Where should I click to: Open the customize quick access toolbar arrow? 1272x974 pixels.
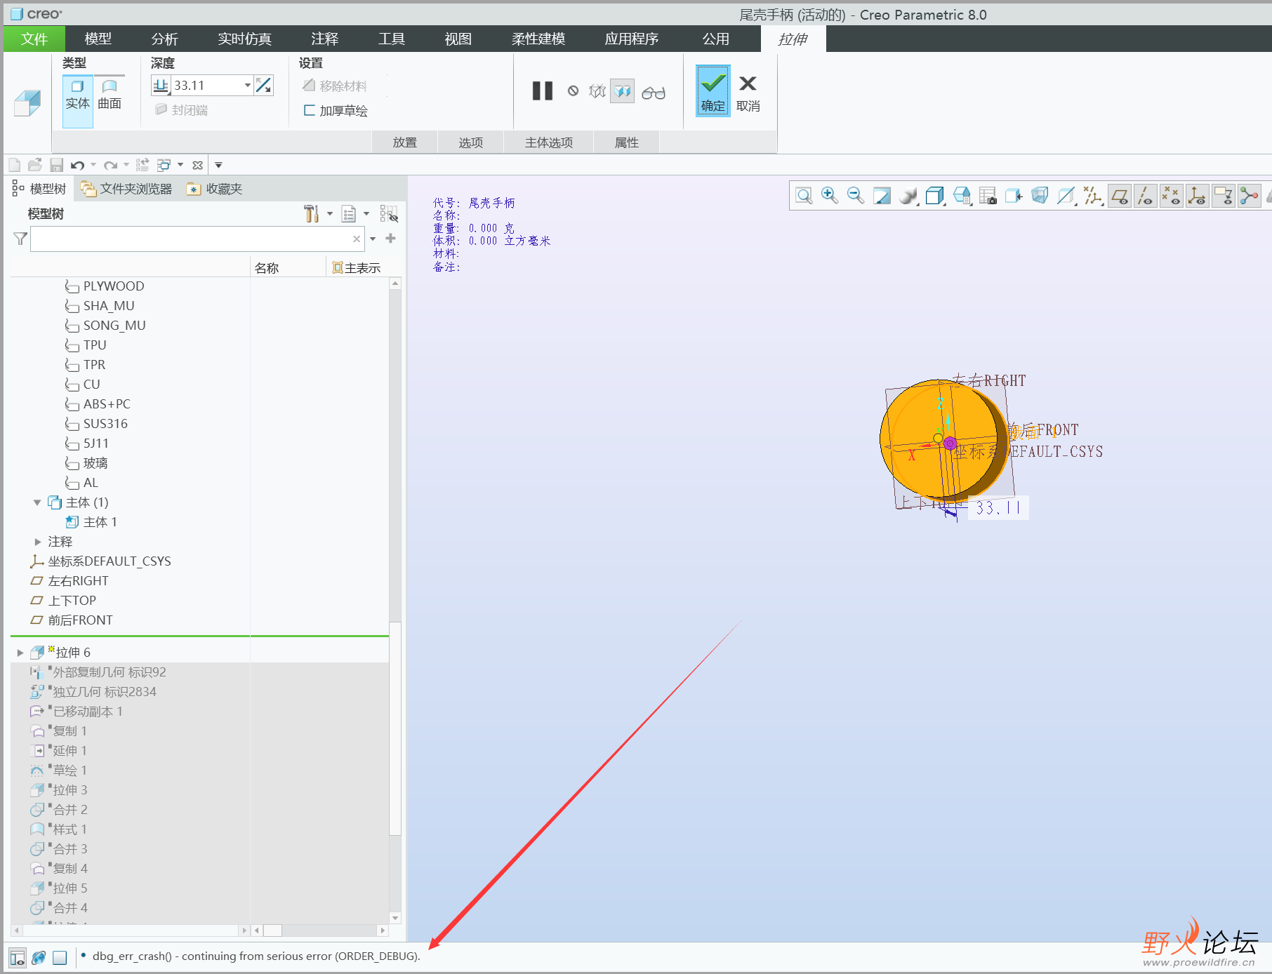(x=218, y=165)
